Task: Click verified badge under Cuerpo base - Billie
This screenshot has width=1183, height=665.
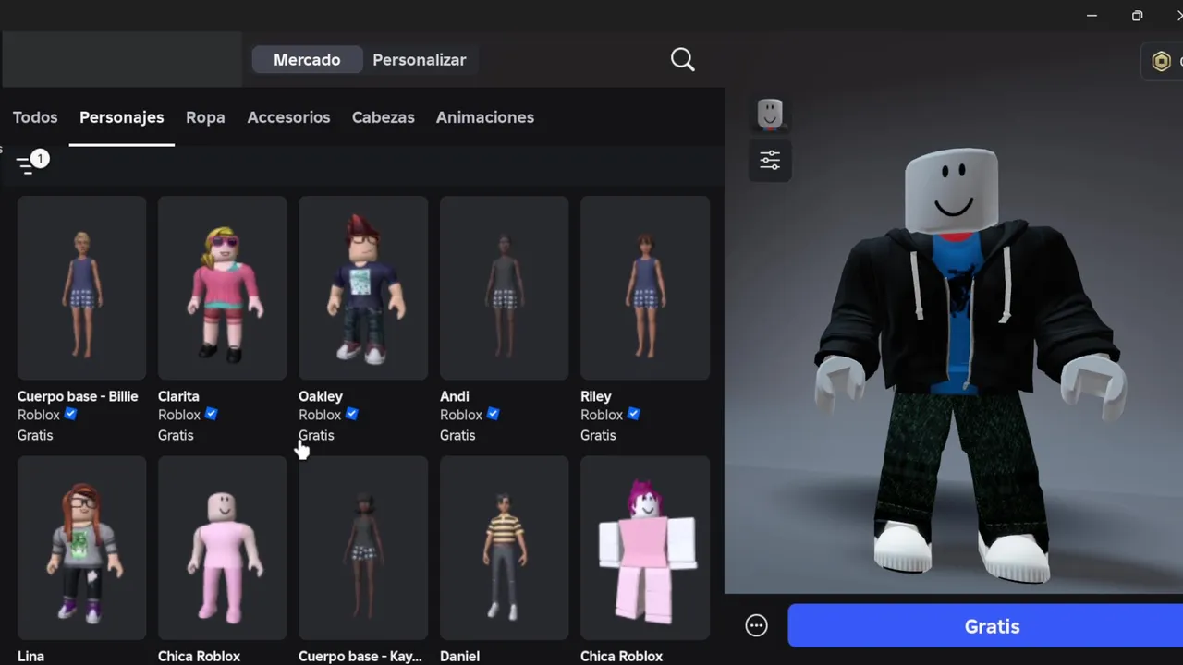Action: pyautogui.click(x=71, y=415)
